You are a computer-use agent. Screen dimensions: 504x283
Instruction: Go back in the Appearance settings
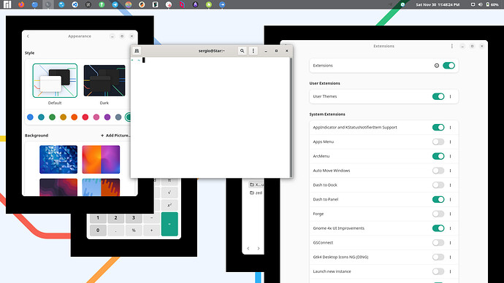coord(28,36)
